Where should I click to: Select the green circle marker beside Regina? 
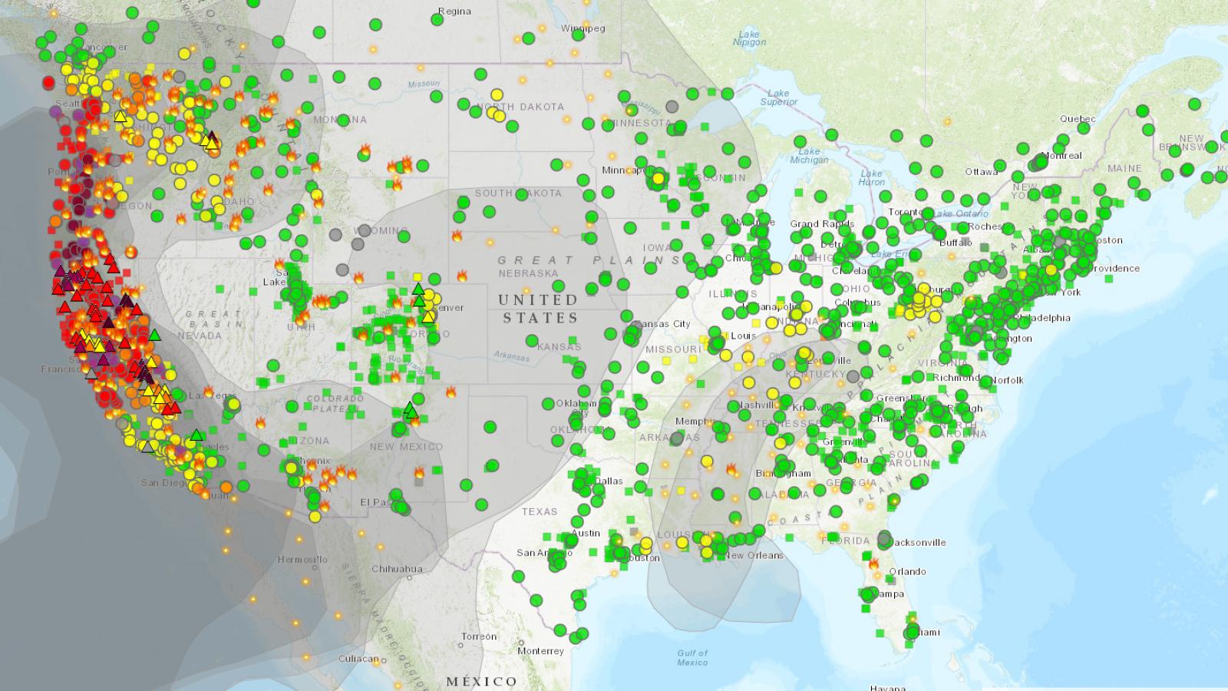[x=437, y=19]
